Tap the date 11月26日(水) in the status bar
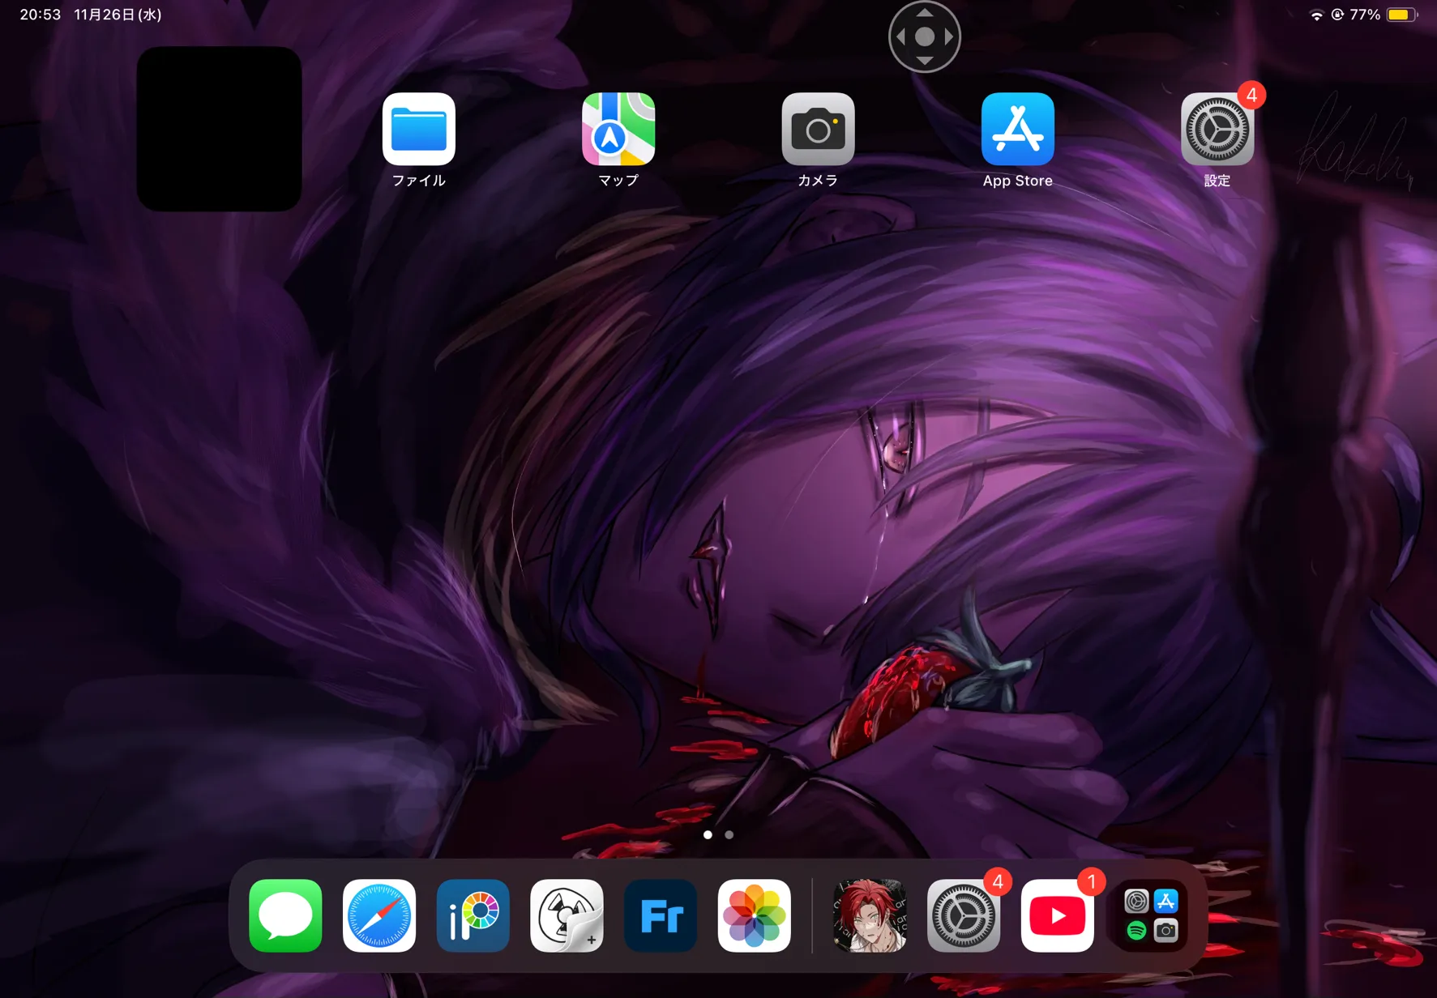 tap(118, 15)
